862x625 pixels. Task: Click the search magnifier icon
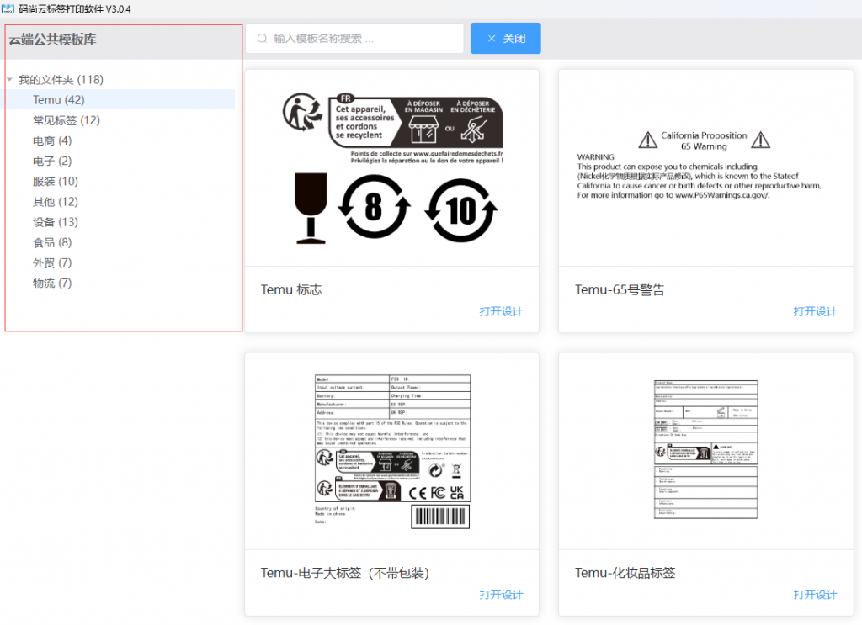[263, 39]
